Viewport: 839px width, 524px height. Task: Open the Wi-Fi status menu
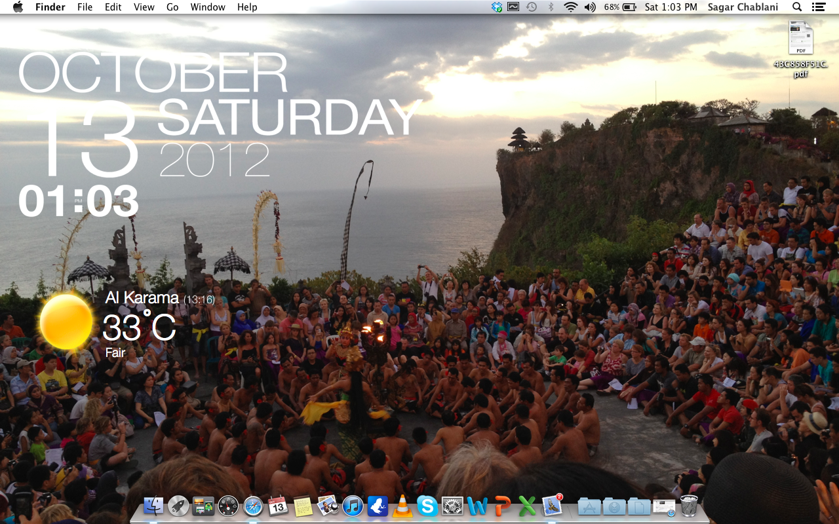coord(570,7)
